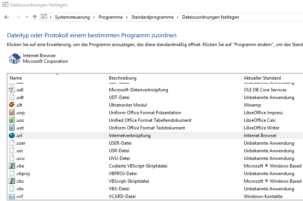Click the globe icon next to .url
303x201 pixels.
coord(11,136)
